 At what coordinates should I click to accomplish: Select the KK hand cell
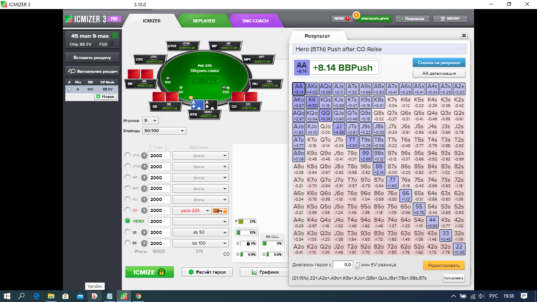[312, 102]
